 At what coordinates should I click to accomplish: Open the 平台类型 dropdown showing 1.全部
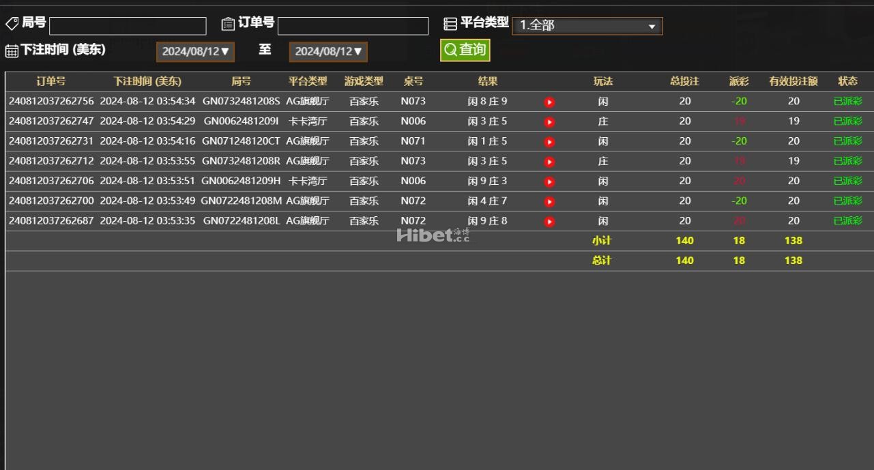point(587,26)
